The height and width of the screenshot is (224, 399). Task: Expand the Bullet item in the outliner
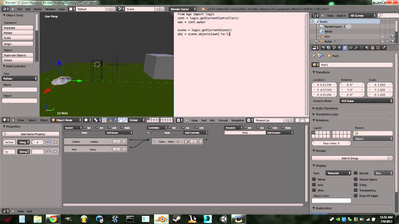coord(317,41)
